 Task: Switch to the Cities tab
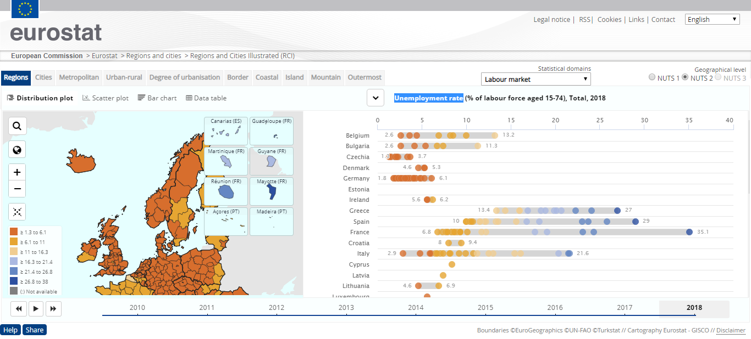(x=43, y=77)
